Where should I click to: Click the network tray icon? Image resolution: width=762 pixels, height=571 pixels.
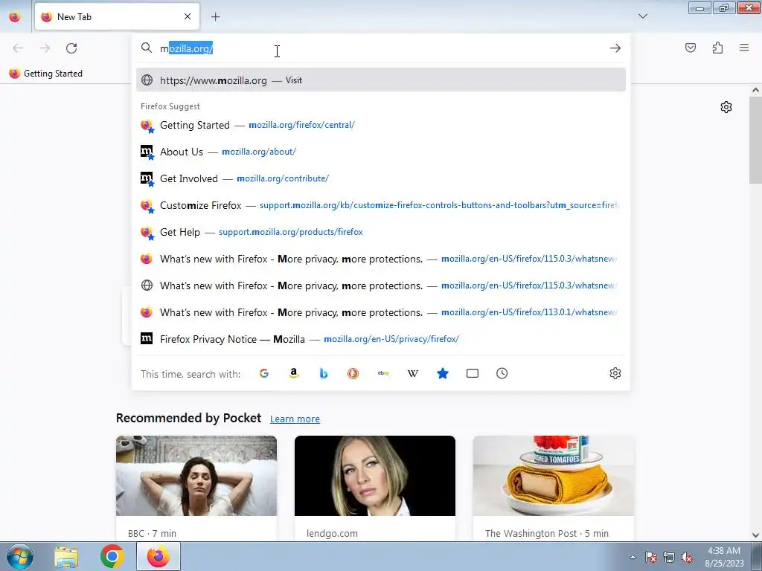669,557
